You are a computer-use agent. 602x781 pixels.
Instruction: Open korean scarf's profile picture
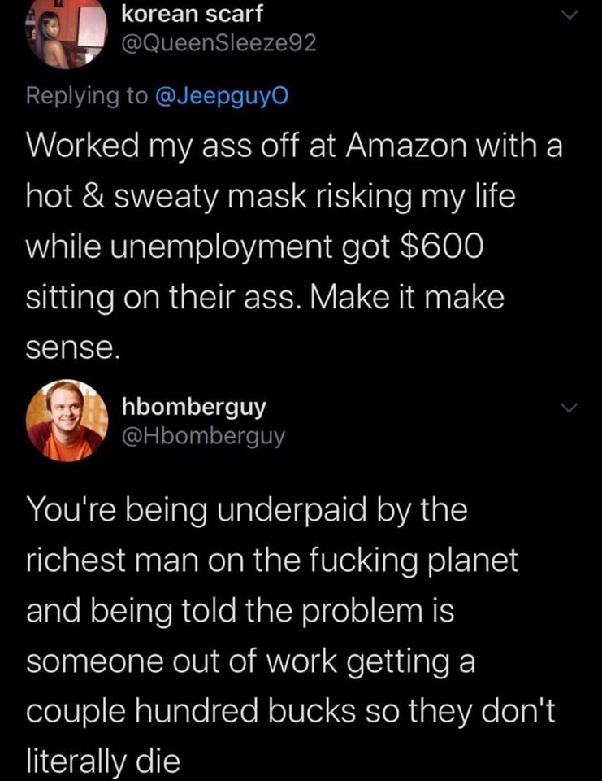coord(65,33)
